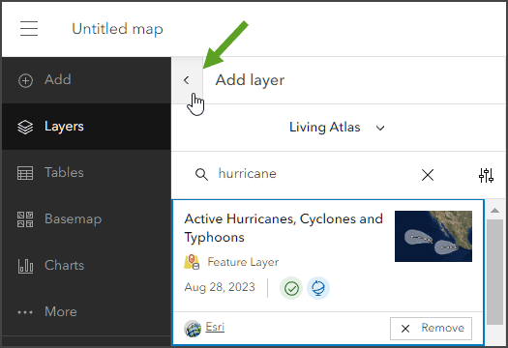The height and width of the screenshot is (348, 508).
Task: Open the Tables panel
Action: pos(86,173)
